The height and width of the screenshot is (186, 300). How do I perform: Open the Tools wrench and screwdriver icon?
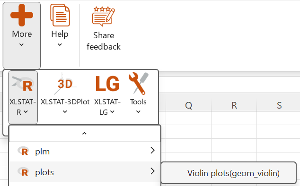click(x=138, y=84)
